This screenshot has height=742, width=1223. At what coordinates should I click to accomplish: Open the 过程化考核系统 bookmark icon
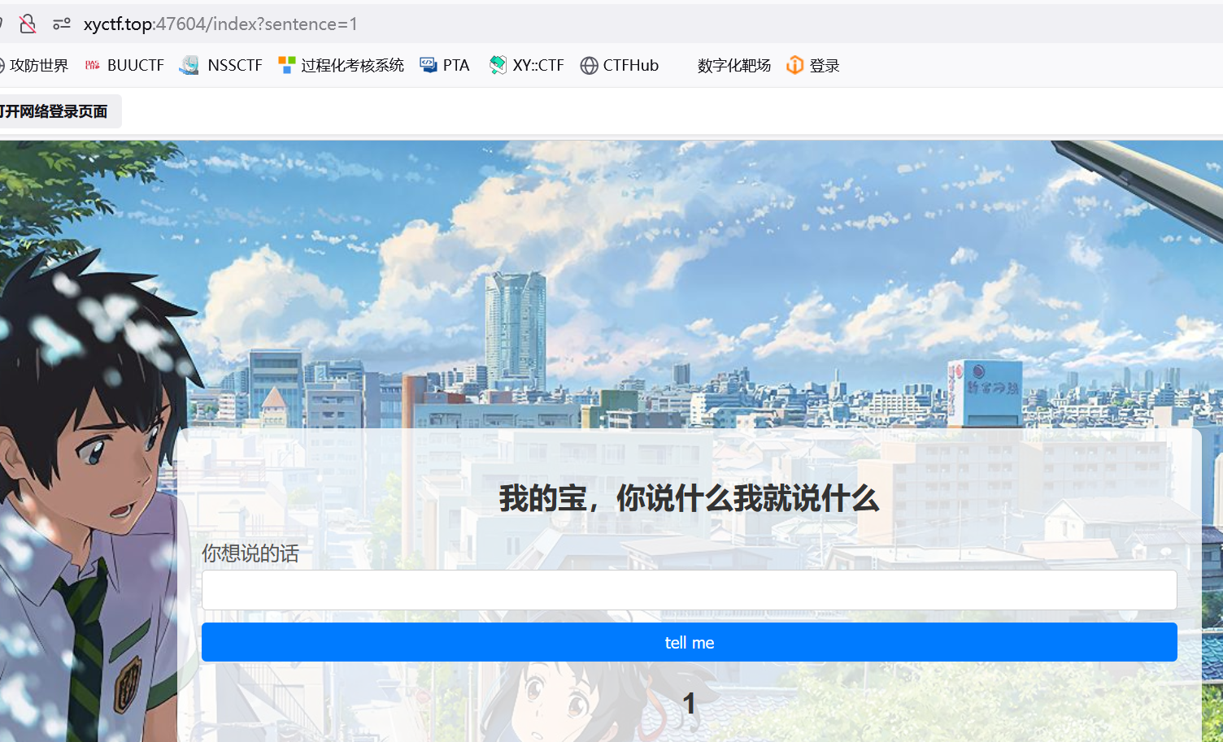(286, 65)
